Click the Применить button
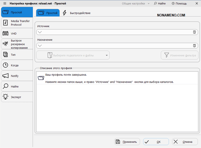This screenshot has width=201, height=148. (127, 142)
